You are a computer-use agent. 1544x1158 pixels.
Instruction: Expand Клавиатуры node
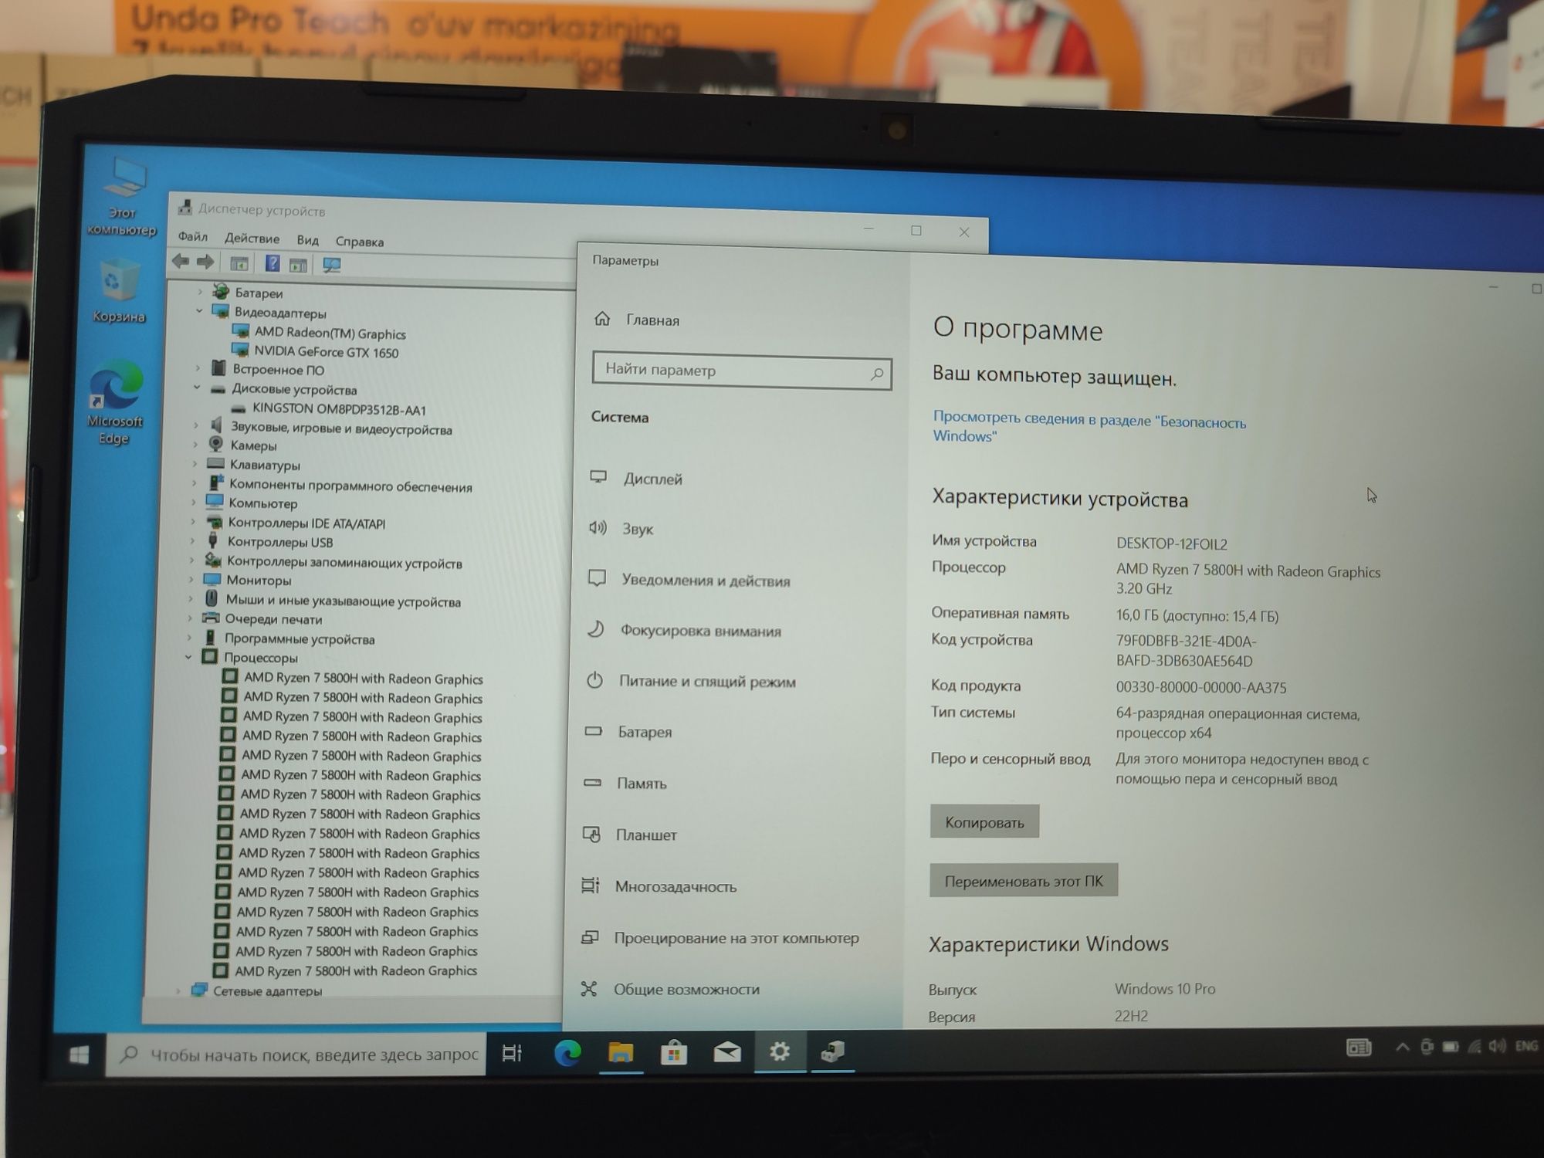(195, 464)
